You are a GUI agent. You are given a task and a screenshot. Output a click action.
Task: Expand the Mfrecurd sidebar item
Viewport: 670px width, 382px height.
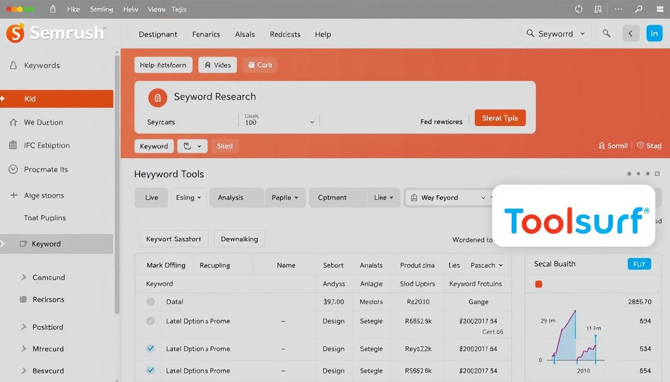click(23, 349)
